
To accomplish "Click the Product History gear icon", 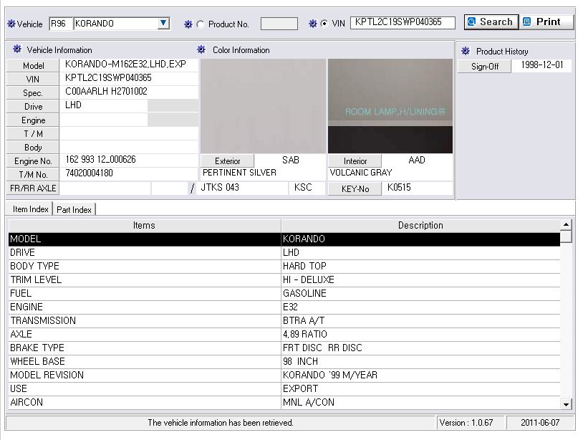I will [466, 52].
